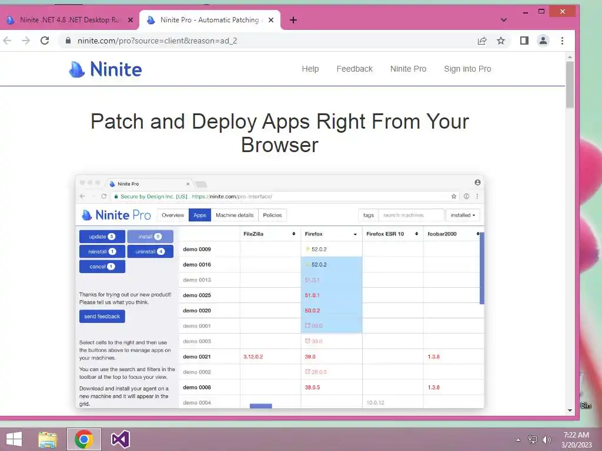Screen dimensions: 602x451
Task: Click the address bar URL field
Action: coord(269,41)
